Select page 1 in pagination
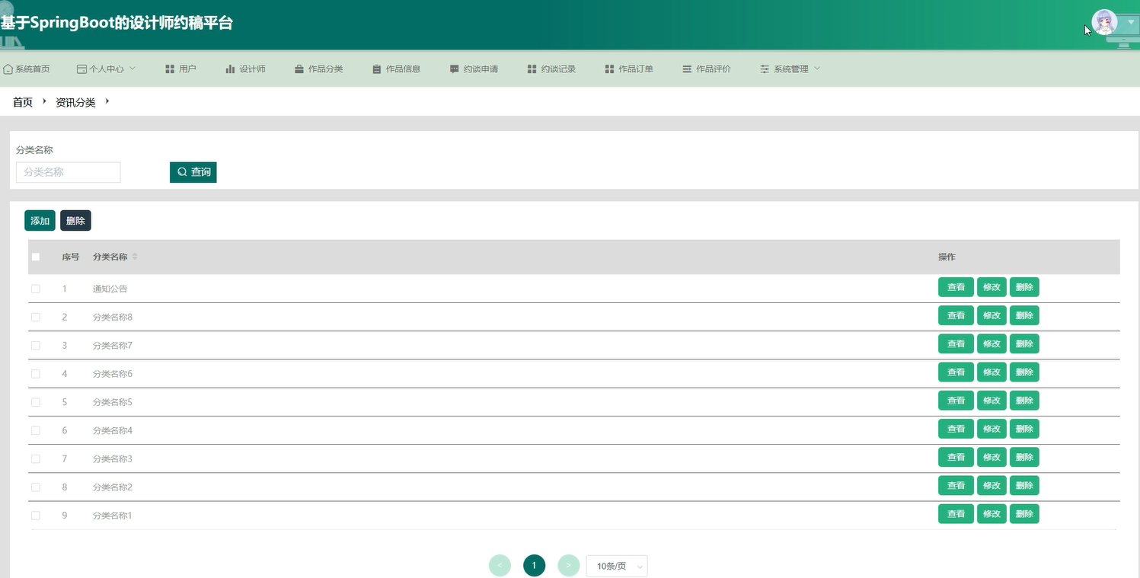Screen dimensions: 1140x578 535,566
